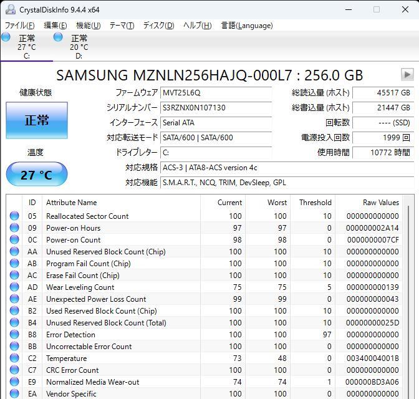Click status icon for Reallocated Sector Count
Screen dimensions: 419x399
(x=14, y=216)
